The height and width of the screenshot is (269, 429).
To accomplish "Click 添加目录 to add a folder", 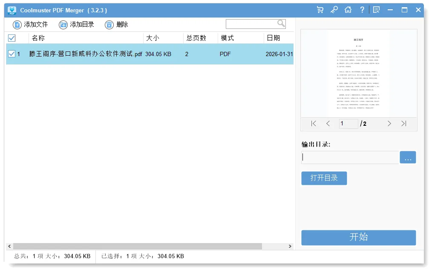I will [77, 25].
